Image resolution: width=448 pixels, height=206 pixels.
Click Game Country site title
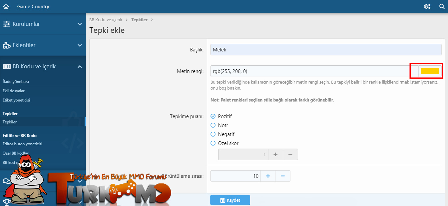[33, 6]
